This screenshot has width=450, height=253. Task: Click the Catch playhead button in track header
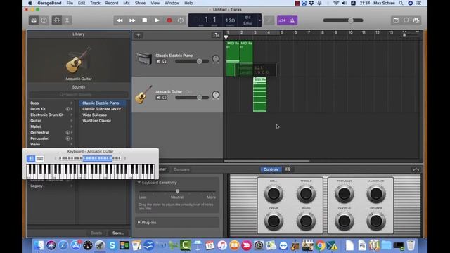point(216,35)
